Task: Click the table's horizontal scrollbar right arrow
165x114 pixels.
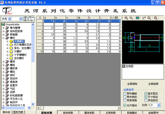Action: point(119,108)
